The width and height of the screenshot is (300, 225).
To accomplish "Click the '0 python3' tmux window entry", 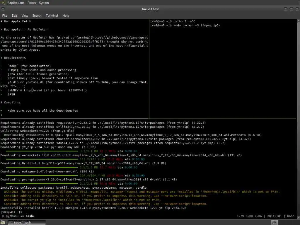I will click(10, 216).
